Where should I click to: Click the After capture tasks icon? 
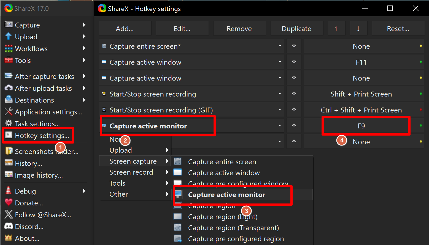pos(9,76)
